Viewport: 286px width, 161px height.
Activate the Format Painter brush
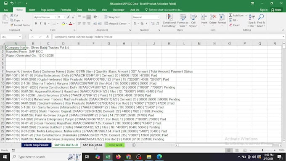[x=21, y=25]
